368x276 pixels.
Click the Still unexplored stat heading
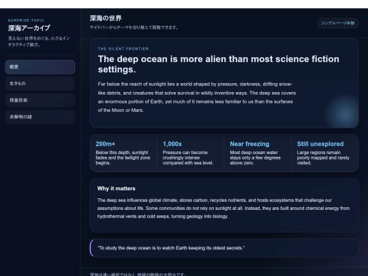click(320, 144)
